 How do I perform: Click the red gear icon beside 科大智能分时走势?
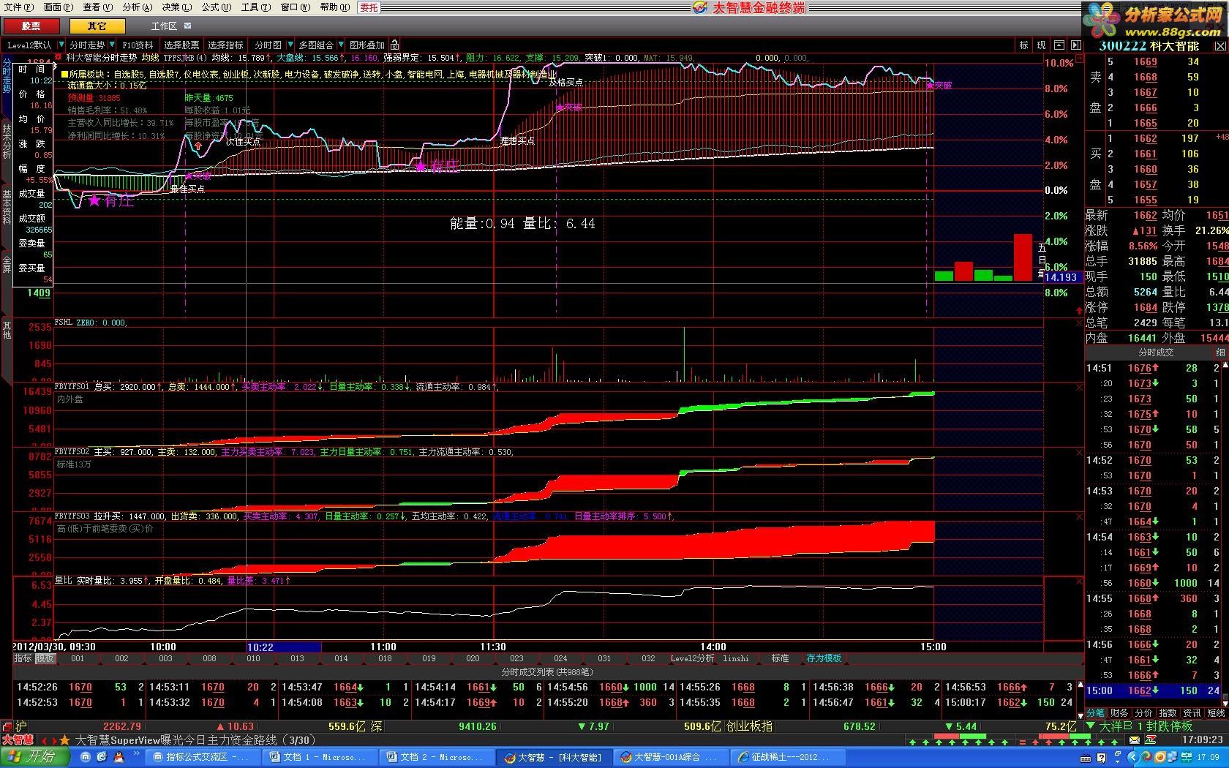[59, 57]
